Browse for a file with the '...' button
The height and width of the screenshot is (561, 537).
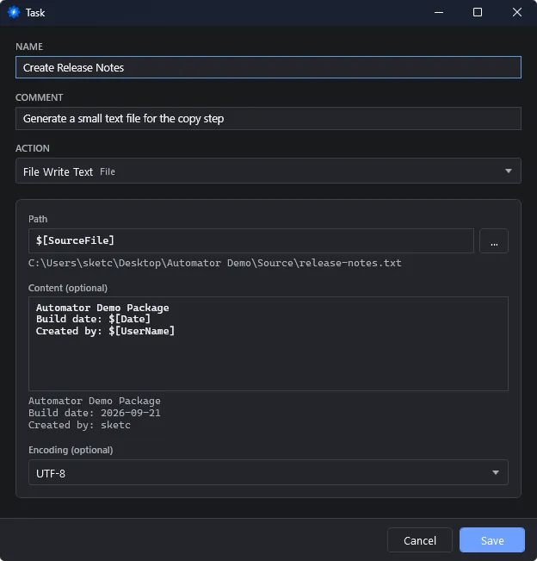point(494,240)
